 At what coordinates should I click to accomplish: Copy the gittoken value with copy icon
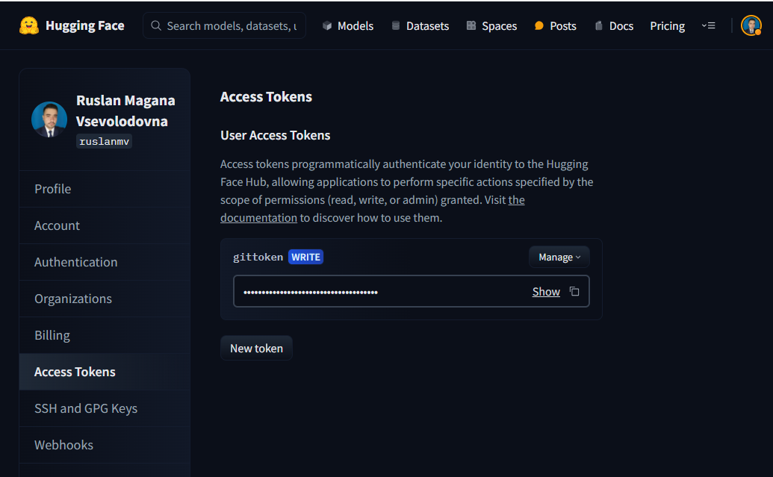[574, 291]
